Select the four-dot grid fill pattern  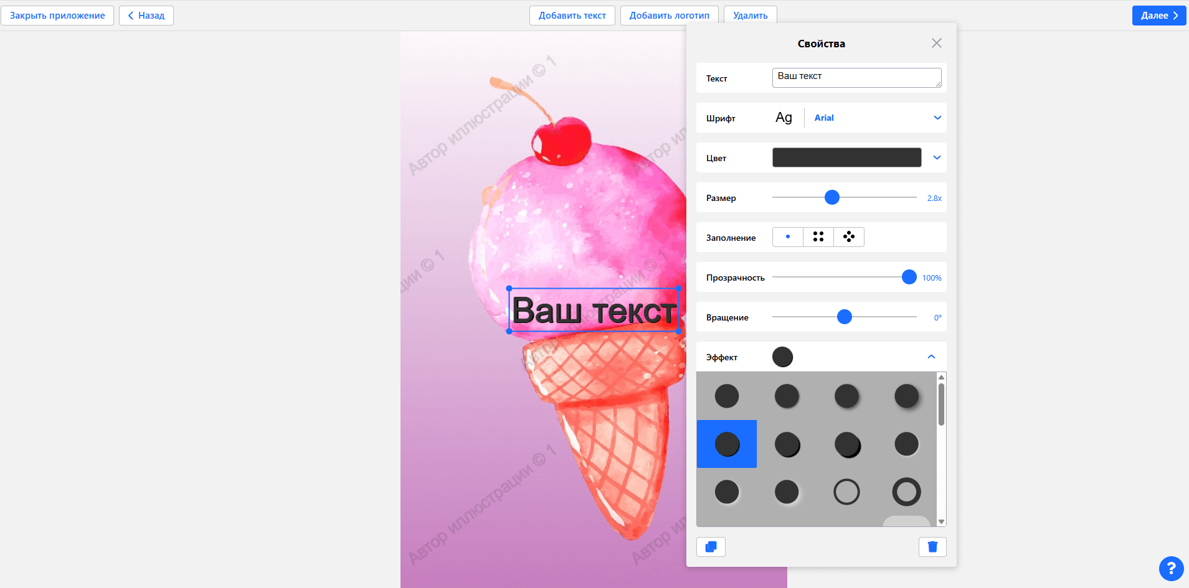click(x=818, y=237)
